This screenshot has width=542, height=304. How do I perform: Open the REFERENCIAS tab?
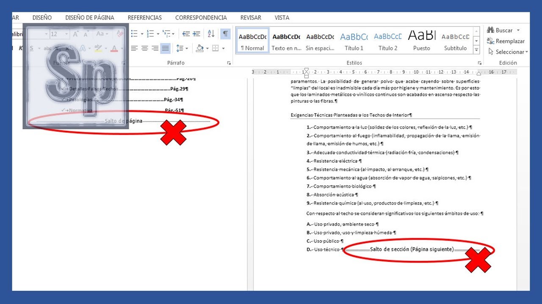(145, 18)
